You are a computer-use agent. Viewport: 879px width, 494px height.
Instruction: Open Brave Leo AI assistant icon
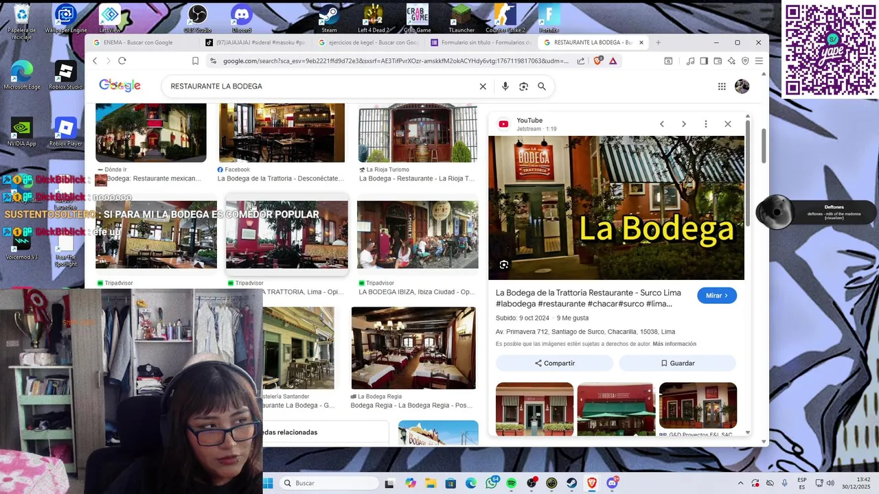coord(731,61)
